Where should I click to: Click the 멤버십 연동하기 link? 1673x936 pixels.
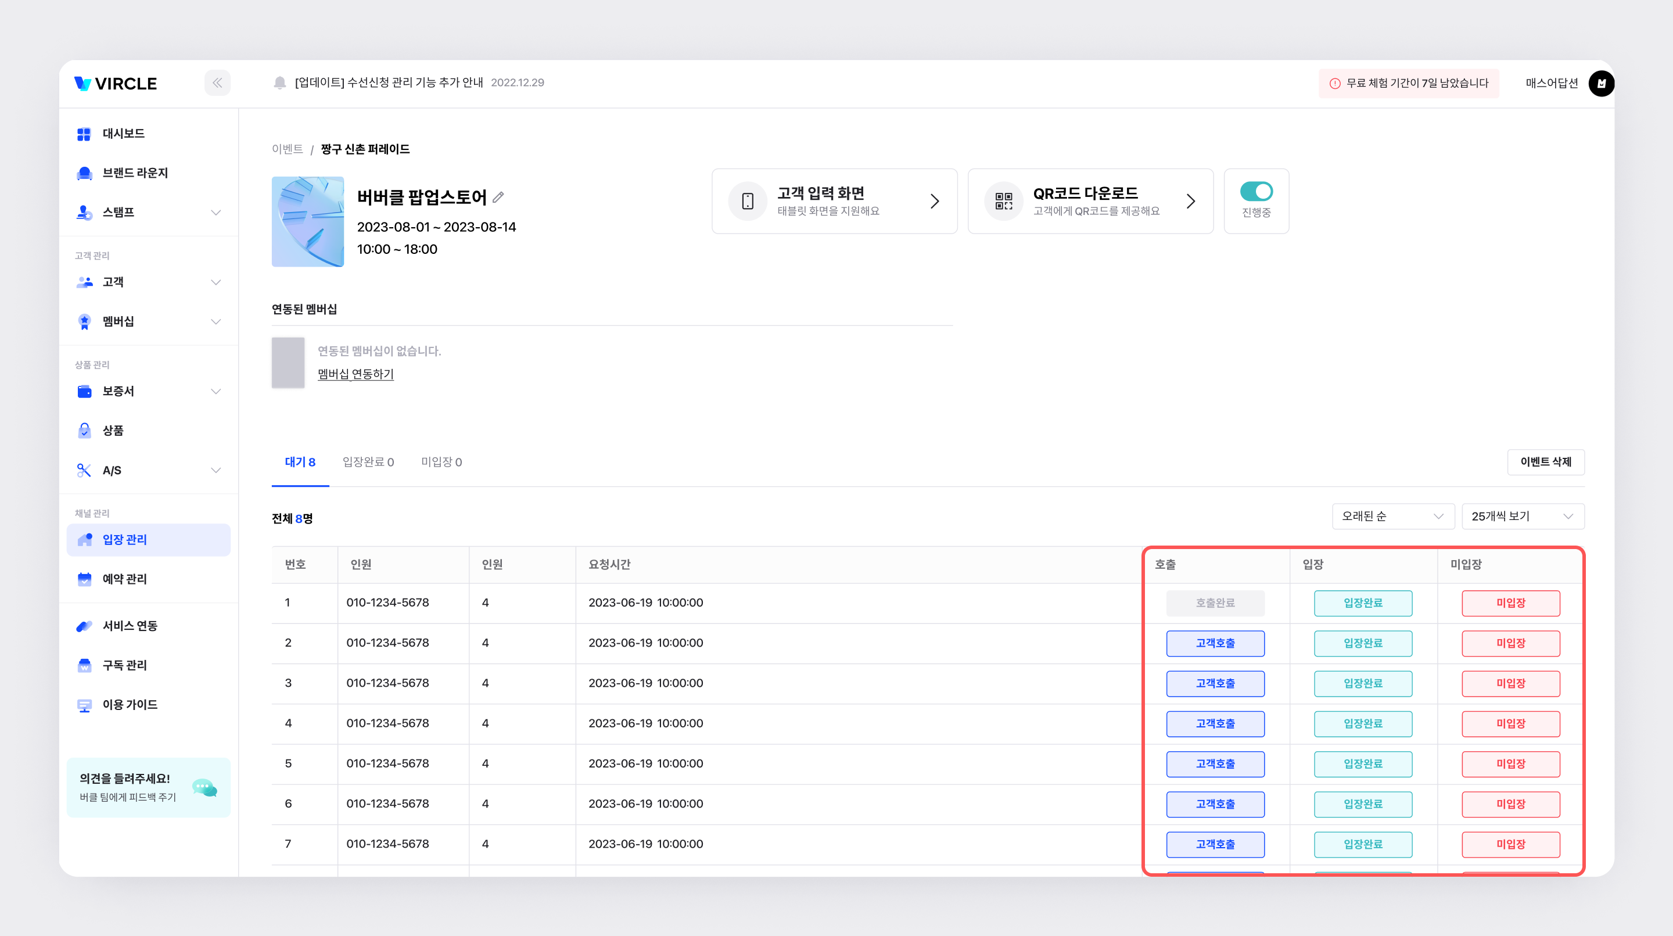tap(356, 374)
